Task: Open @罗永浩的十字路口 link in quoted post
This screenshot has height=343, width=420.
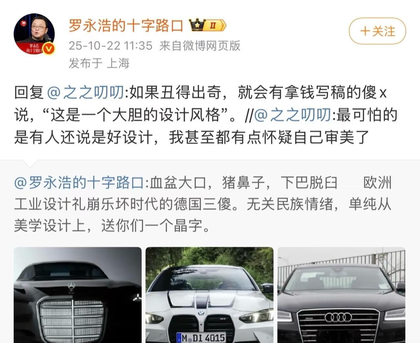Action: coord(79,183)
